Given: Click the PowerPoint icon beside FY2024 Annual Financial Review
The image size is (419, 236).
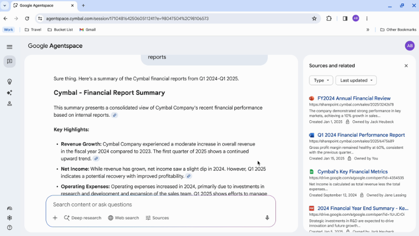Looking at the screenshot, I should click(311, 98).
